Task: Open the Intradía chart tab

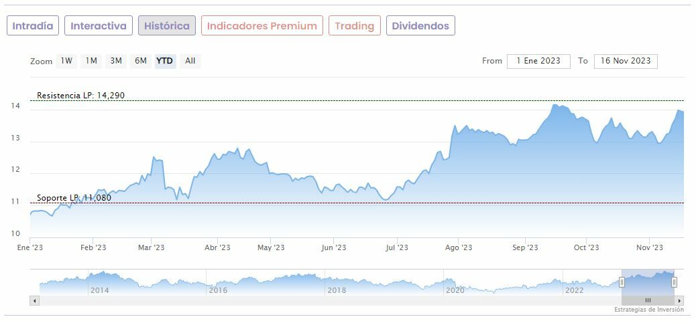Action: click(x=33, y=26)
